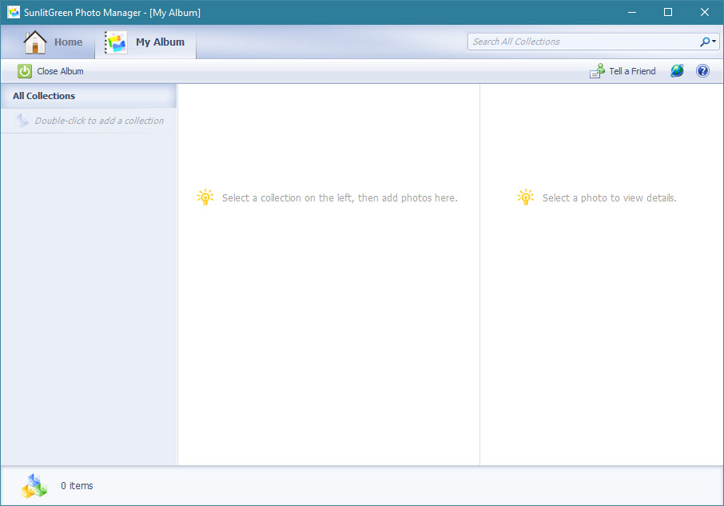Viewport: 724px width, 506px height.
Task: Click the '0 items' status bar text
Action: click(78, 485)
